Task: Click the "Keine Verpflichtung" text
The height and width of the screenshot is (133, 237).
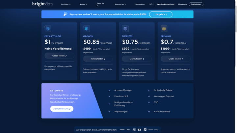Action: (58, 49)
